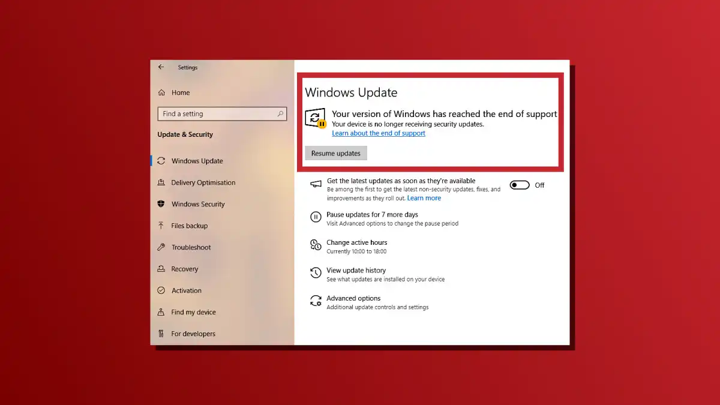Open Recovery settings
720x405 pixels.
tap(184, 269)
